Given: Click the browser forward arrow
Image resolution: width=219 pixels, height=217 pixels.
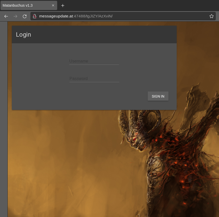Looking at the screenshot, I should click(x=15, y=16).
